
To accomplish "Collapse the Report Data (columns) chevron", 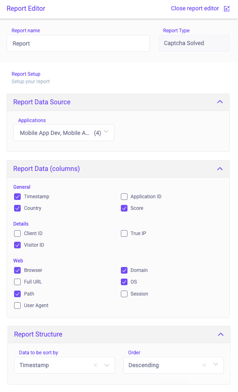I will 220,169.
